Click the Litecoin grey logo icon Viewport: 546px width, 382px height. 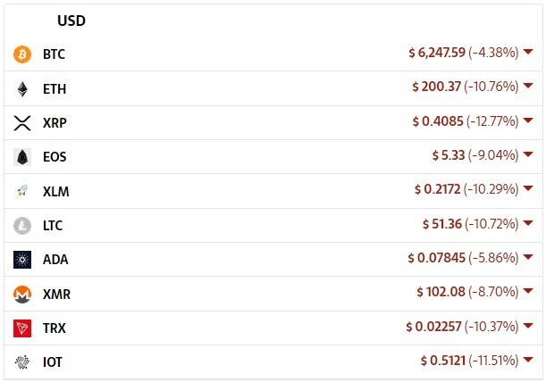pyautogui.click(x=22, y=226)
